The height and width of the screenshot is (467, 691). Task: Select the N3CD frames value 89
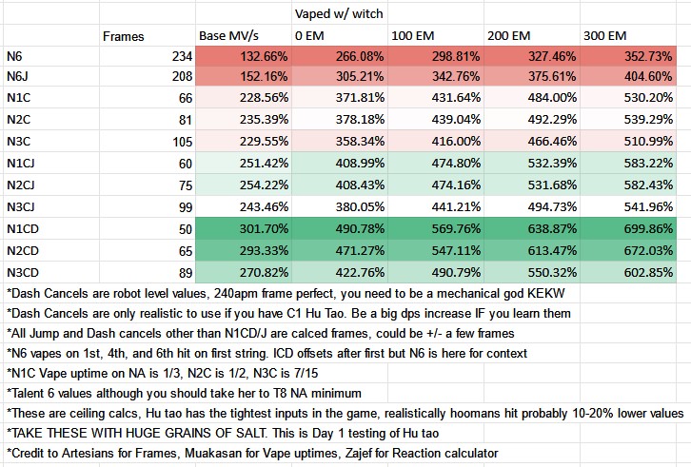(x=184, y=272)
